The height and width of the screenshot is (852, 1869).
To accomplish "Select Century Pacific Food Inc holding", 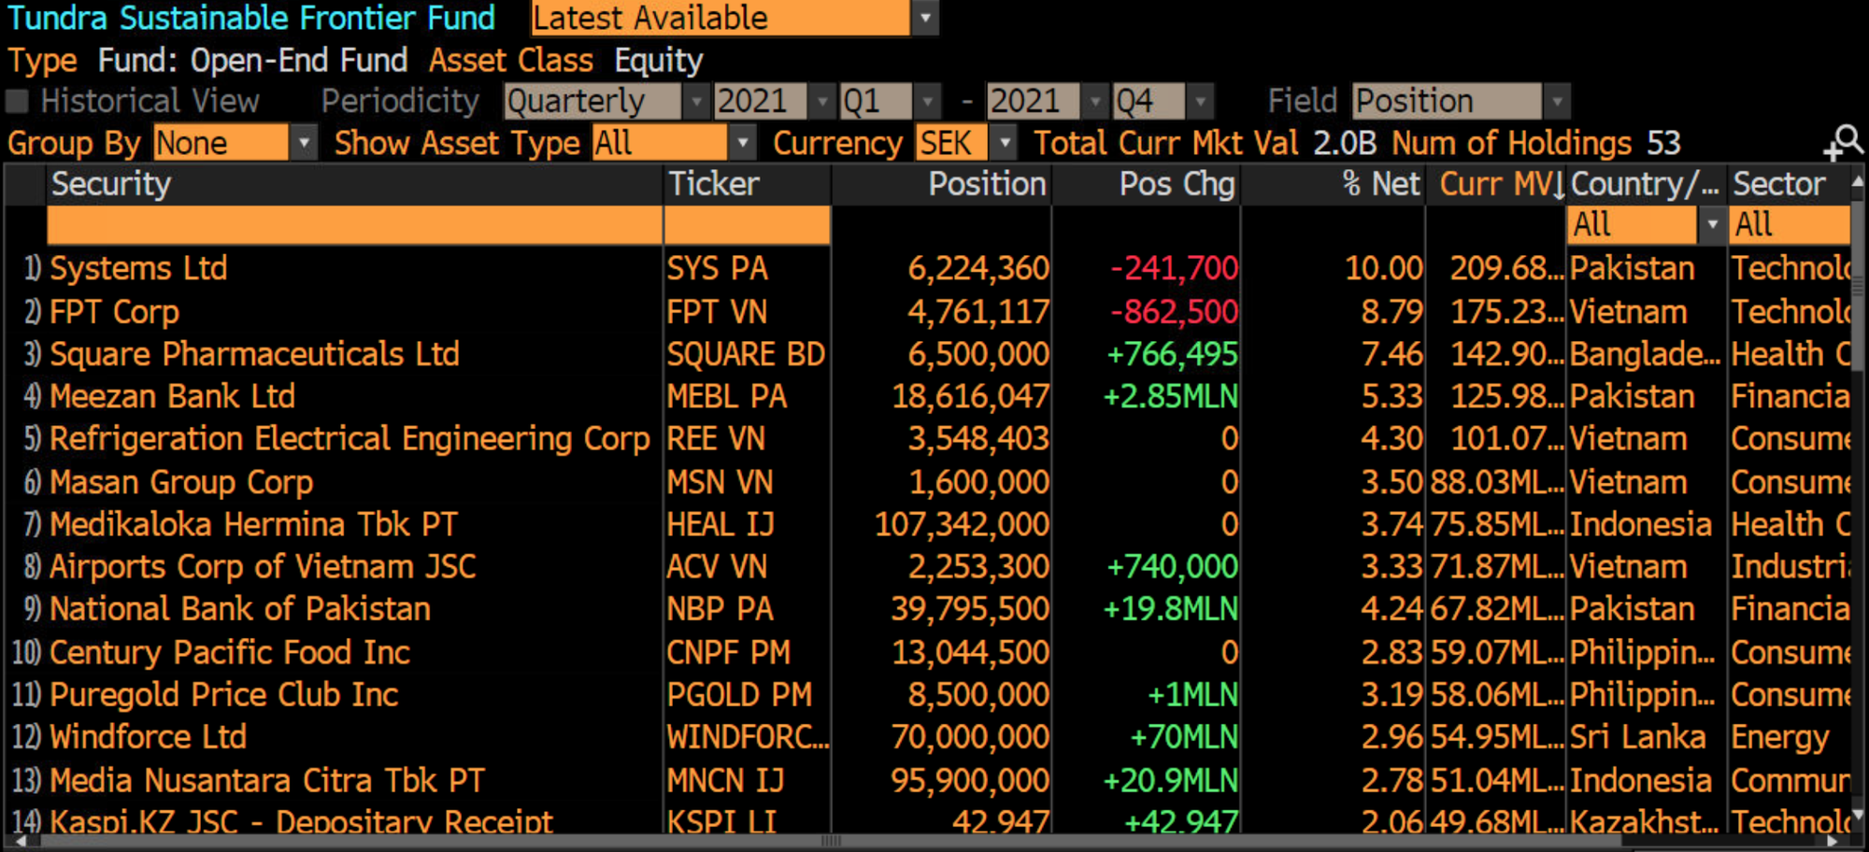I will [x=230, y=652].
